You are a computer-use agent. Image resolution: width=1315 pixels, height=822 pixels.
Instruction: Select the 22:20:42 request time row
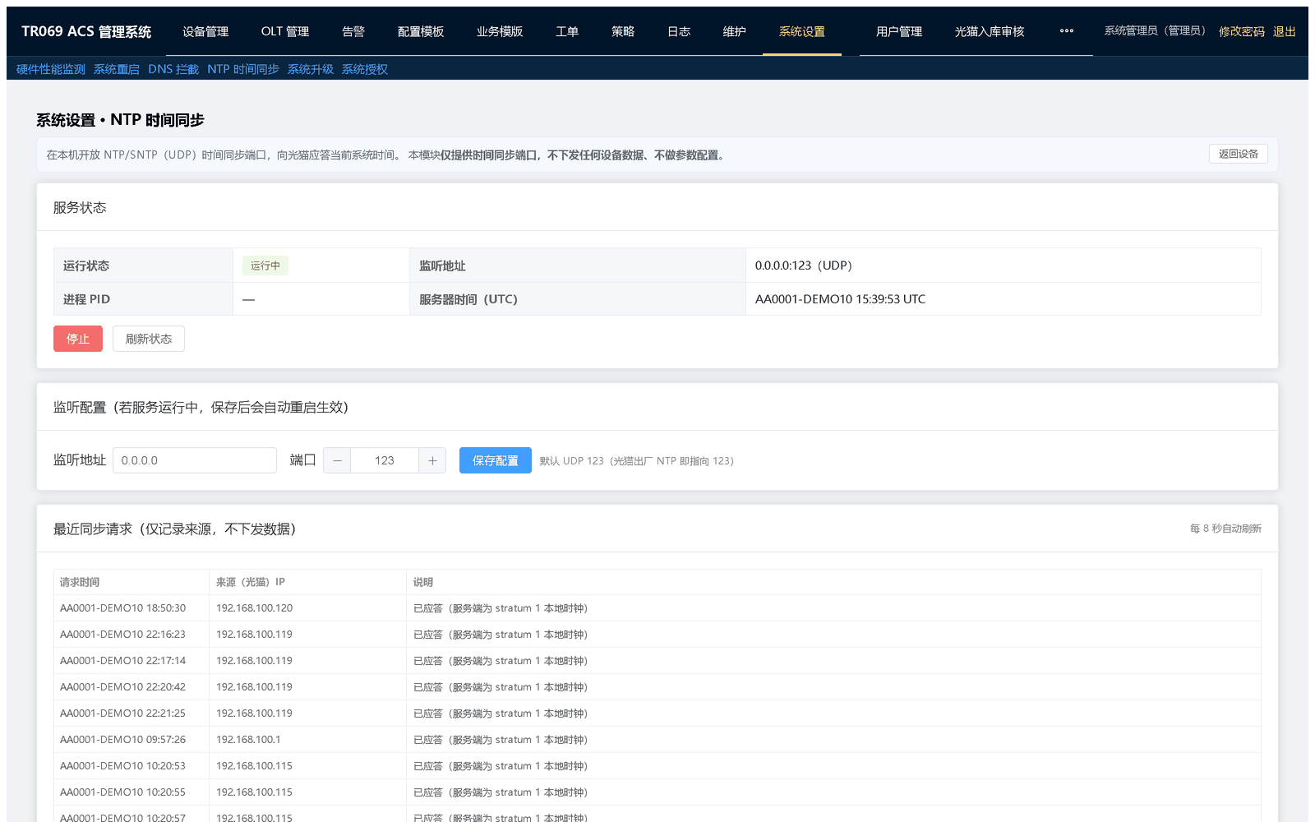(x=657, y=687)
